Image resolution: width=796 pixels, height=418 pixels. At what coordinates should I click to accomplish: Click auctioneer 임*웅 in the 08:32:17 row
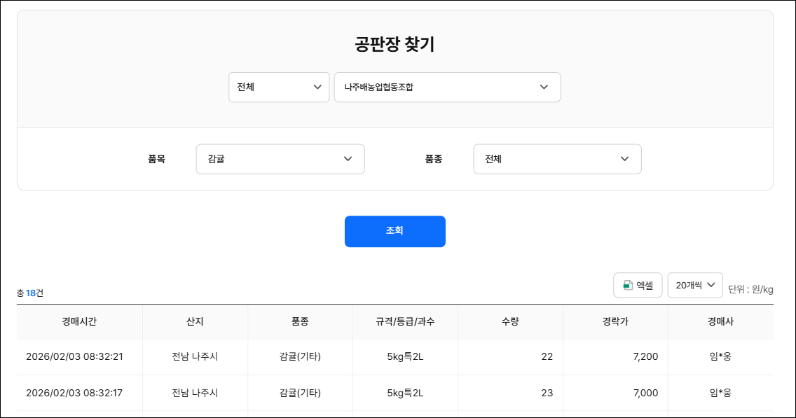pyautogui.click(x=720, y=393)
